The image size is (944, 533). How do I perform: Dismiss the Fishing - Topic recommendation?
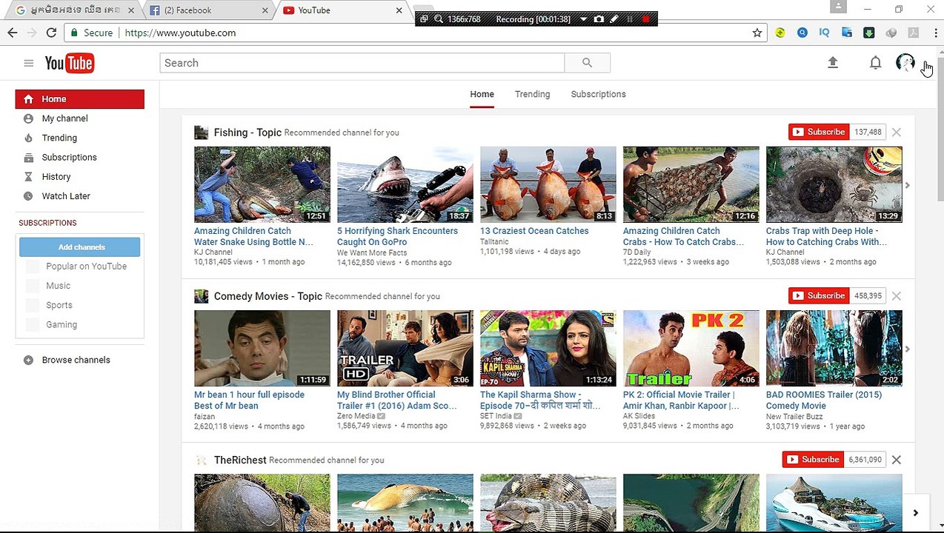click(x=896, y=132)
